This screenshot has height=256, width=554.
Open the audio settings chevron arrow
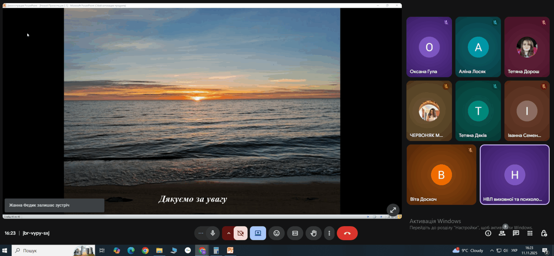(228, 233)
